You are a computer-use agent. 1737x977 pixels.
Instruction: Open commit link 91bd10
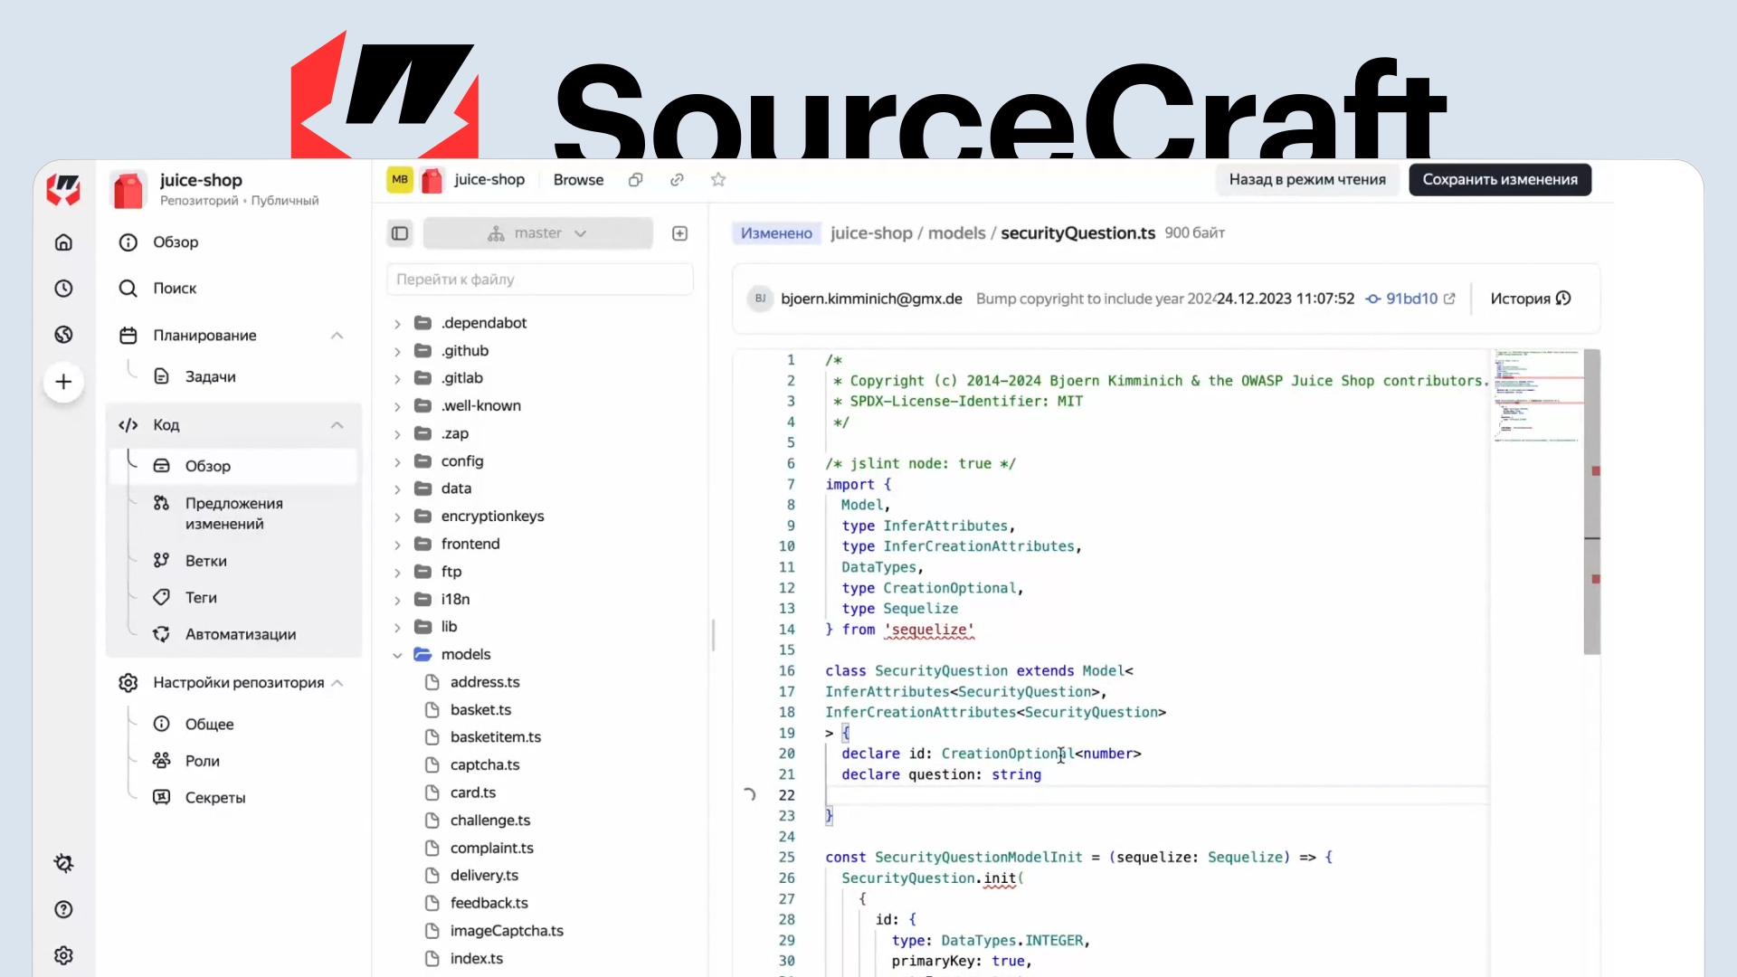point(1410,299)
